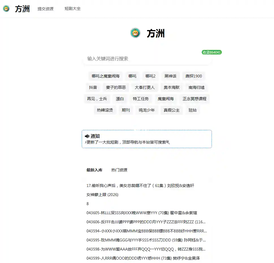274x263 pixels.
Task: Open resource 043605 from the latest list
Action: (142, 213)
